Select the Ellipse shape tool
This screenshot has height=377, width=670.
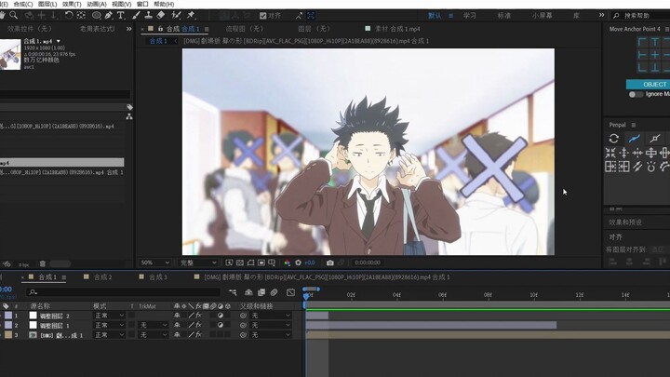click(97, 16)
